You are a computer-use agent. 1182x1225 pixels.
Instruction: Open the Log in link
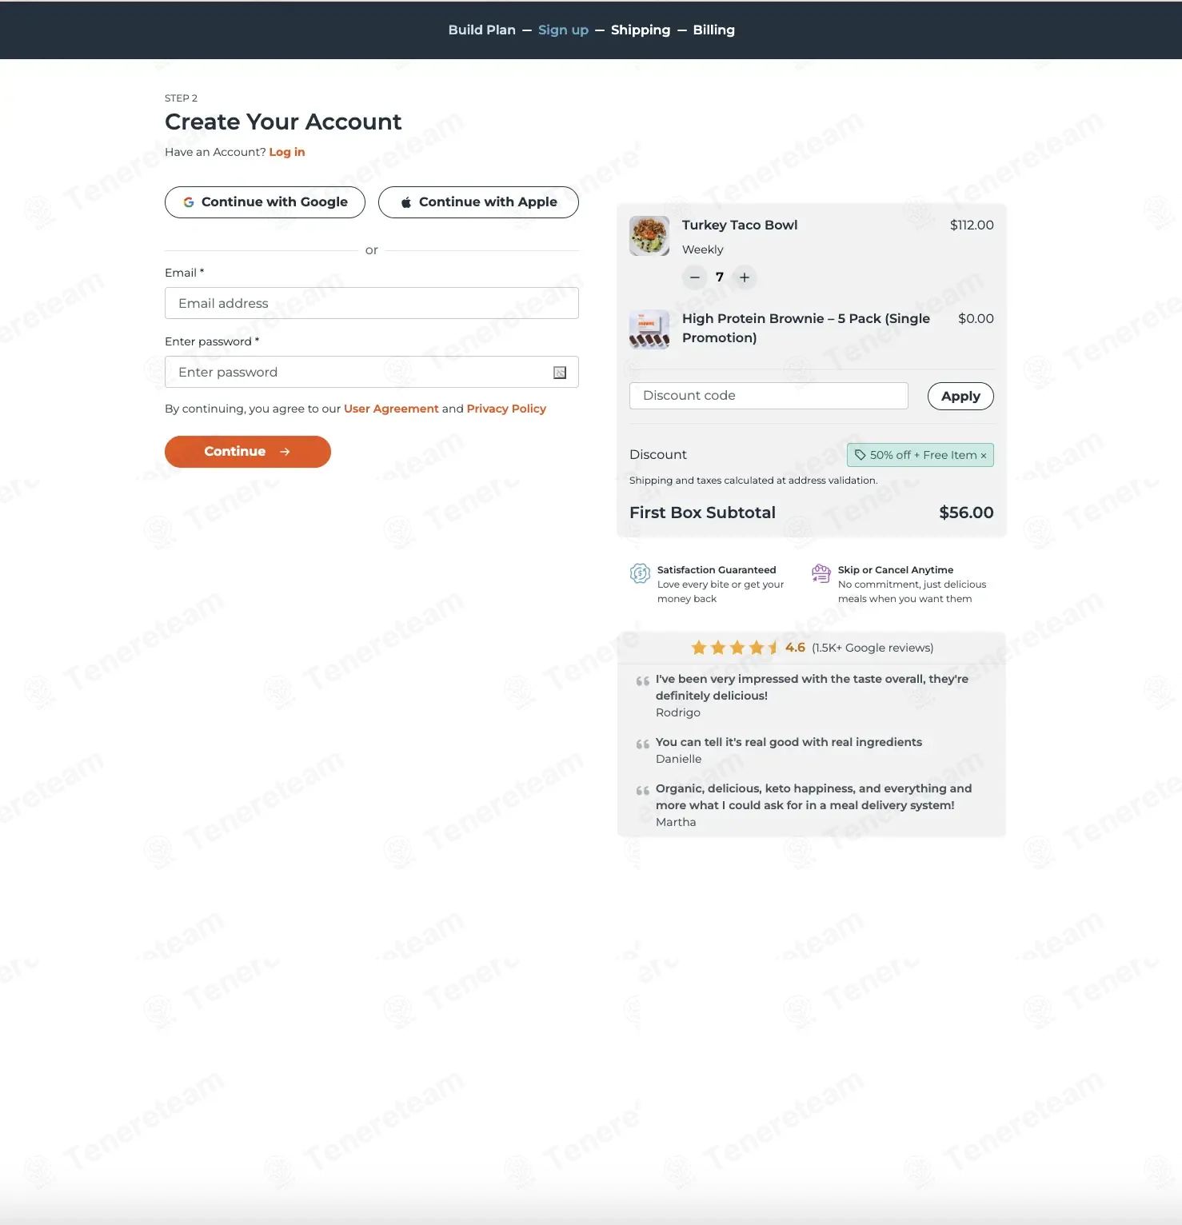[287, 152]
